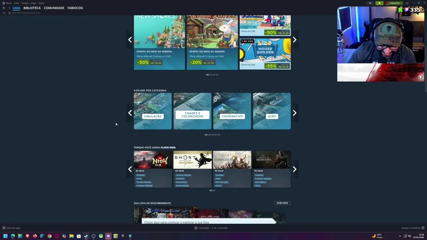427x240 pixels.
Task: Open the Code Vein II card
Action: [232, 169]
